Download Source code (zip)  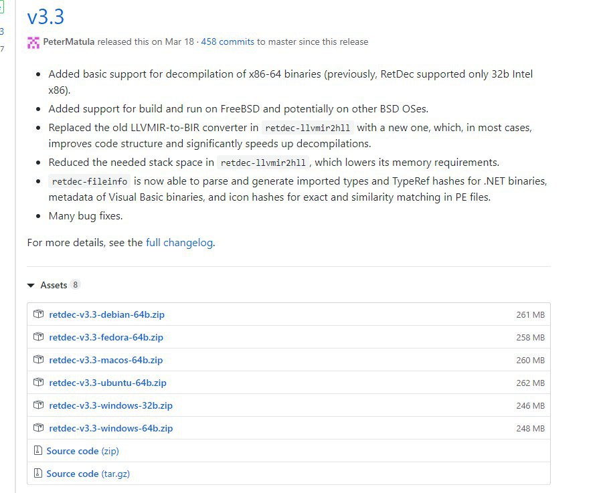coord(83,452)
